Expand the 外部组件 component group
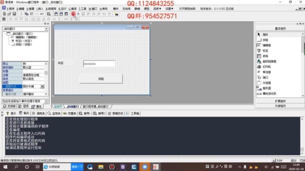The width and height of the screenshot is (305, 171). click(280, 106)
